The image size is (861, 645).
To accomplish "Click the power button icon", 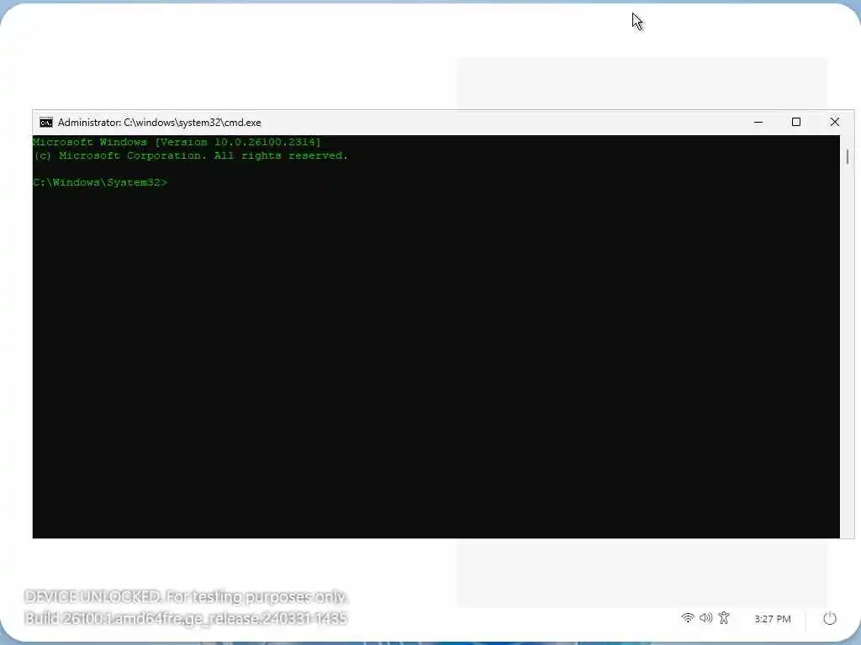I will [830, 619].
